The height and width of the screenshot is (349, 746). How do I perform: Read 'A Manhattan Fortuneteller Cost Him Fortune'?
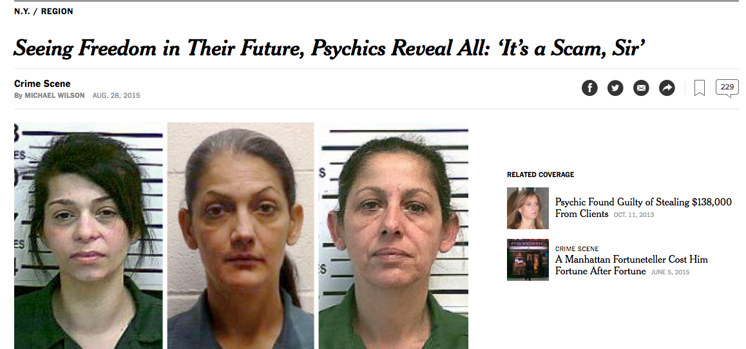[631, 265]
